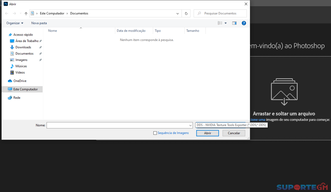Click the refresh button beside address bar
This screenshot has height=192, width=331.
pos(186,13)
